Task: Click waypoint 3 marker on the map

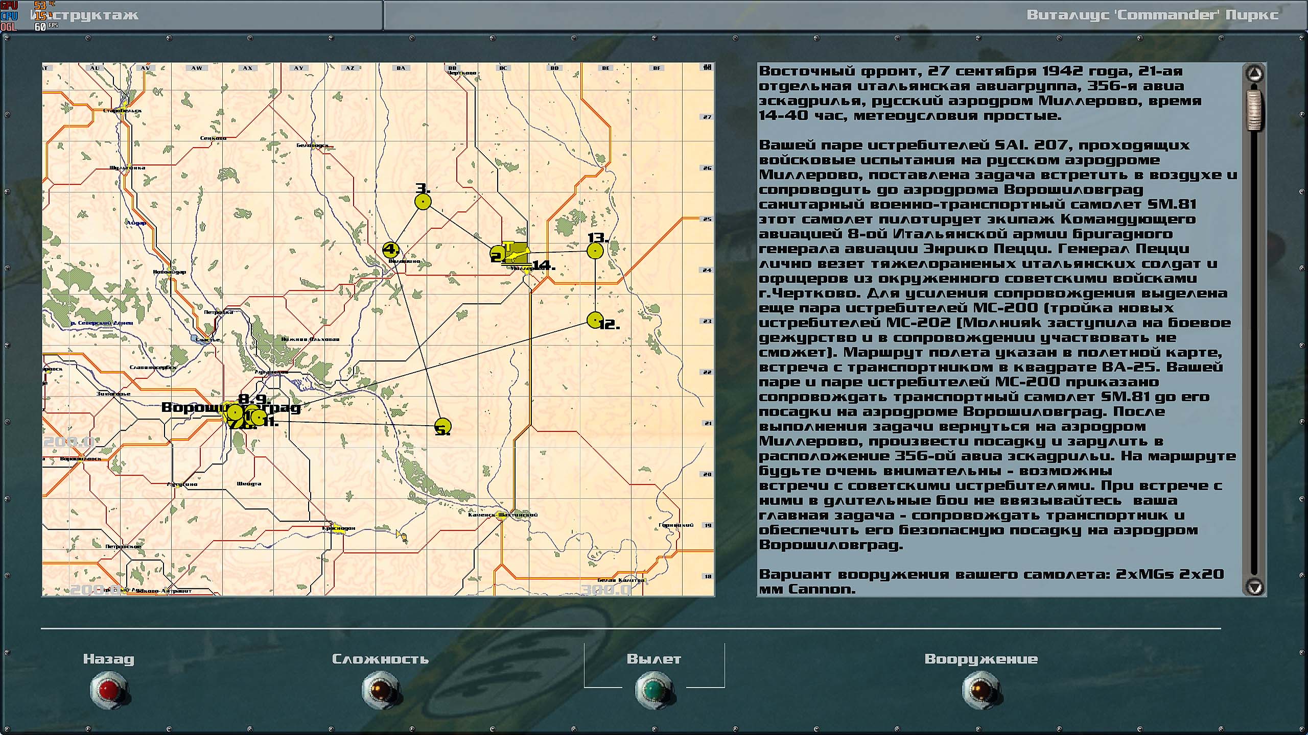Action: 423,202
